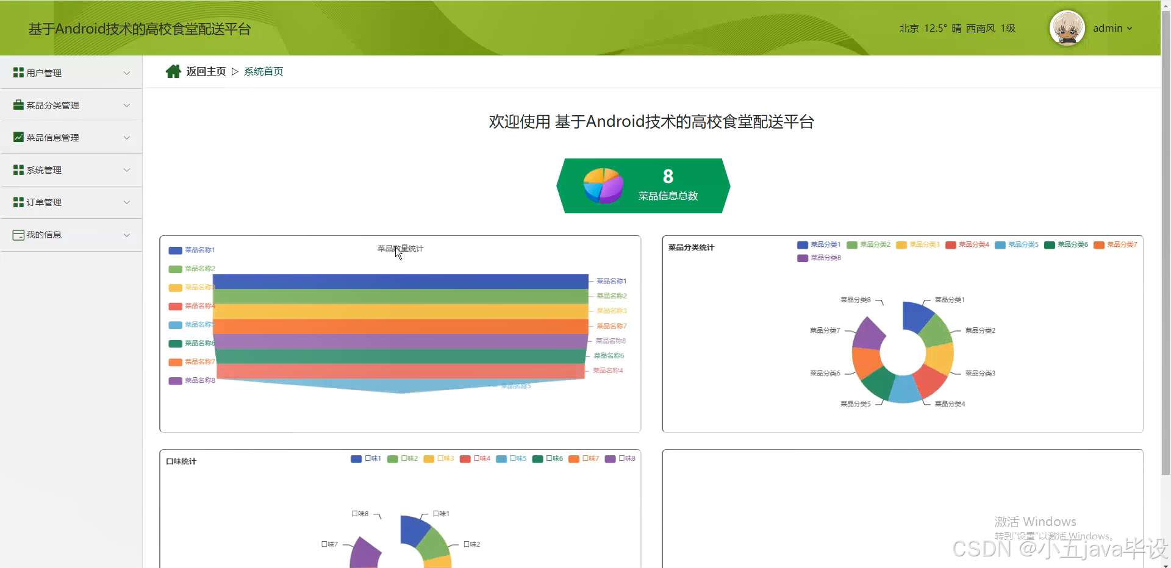Expand the 用户管理 menu chevron
The height and width of the screenshot is (568, 1171).
127,73
